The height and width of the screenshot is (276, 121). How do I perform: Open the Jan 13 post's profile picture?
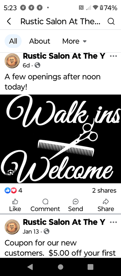(12, 227)
